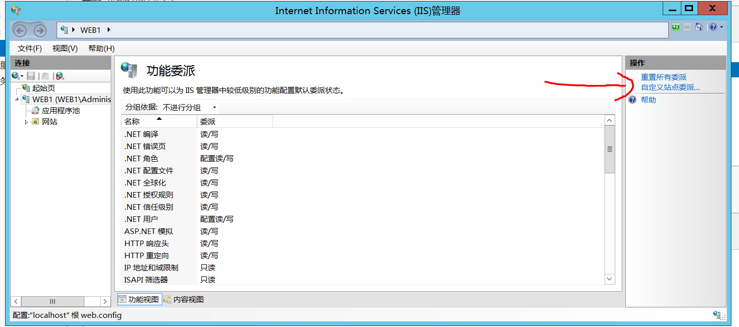Select the HTTP 响应头 row
The image size is (739, 327).
(363, 243)
